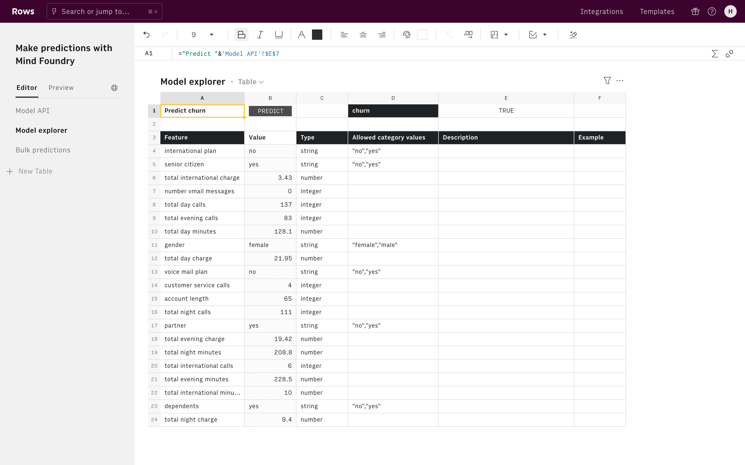Expand the borders dropdown arrow
Image resolution: width=745 pixels, height=465 pixels.
[506, 35]
